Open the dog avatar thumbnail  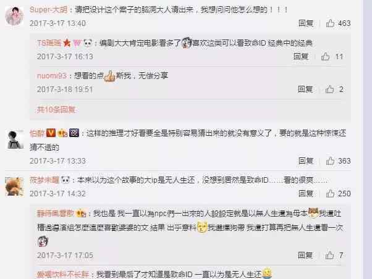(14, 187)
